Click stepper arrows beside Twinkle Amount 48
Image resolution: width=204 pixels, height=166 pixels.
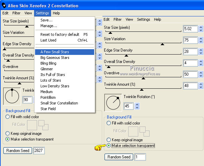[x=201, y=86]
